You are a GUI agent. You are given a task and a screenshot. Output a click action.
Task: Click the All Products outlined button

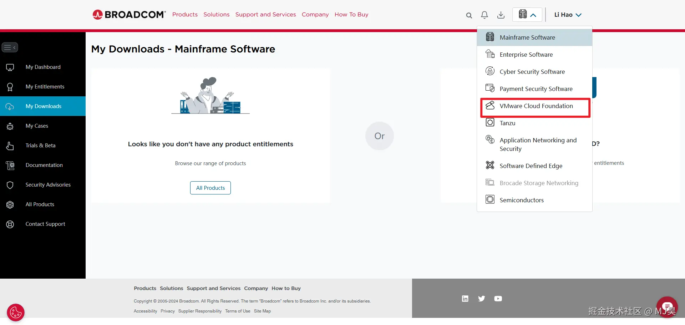pyautogui.click(x=210, y=188)
